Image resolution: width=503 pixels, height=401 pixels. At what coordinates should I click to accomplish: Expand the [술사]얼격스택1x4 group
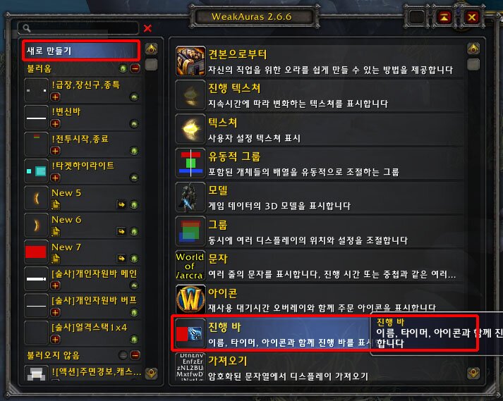(x=55, y=339)
